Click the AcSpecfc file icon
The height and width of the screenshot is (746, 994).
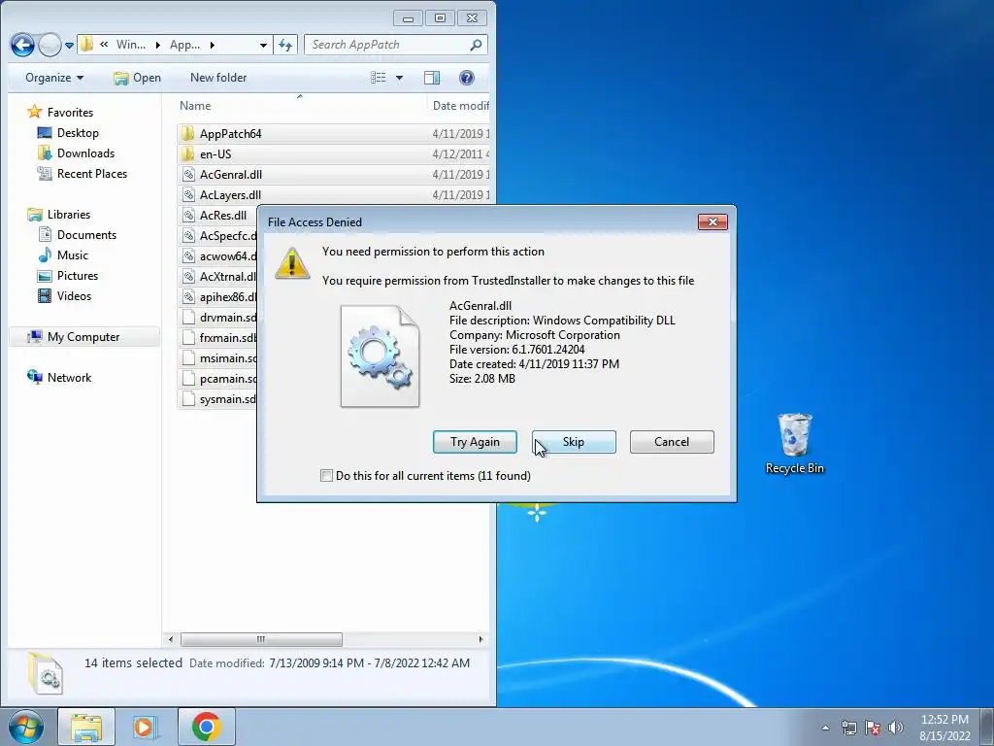click(188, 235)
